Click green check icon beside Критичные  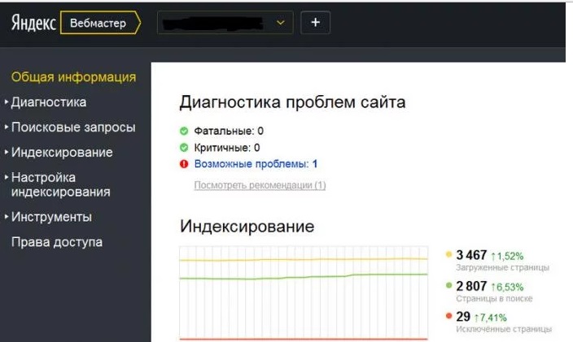184,148
